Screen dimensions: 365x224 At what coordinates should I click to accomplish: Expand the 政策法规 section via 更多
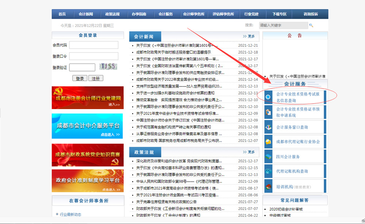click(x=250, y=152)
